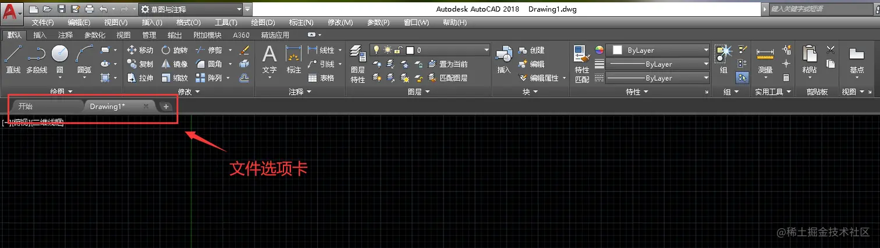Expand the Annotation (注释) panel
The height and width of the screenshot is (248, 880).
click(x=300, y=92)
